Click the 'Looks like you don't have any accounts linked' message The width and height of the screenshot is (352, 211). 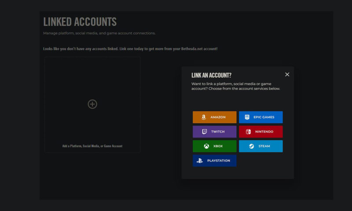click(x=130, y=49)
